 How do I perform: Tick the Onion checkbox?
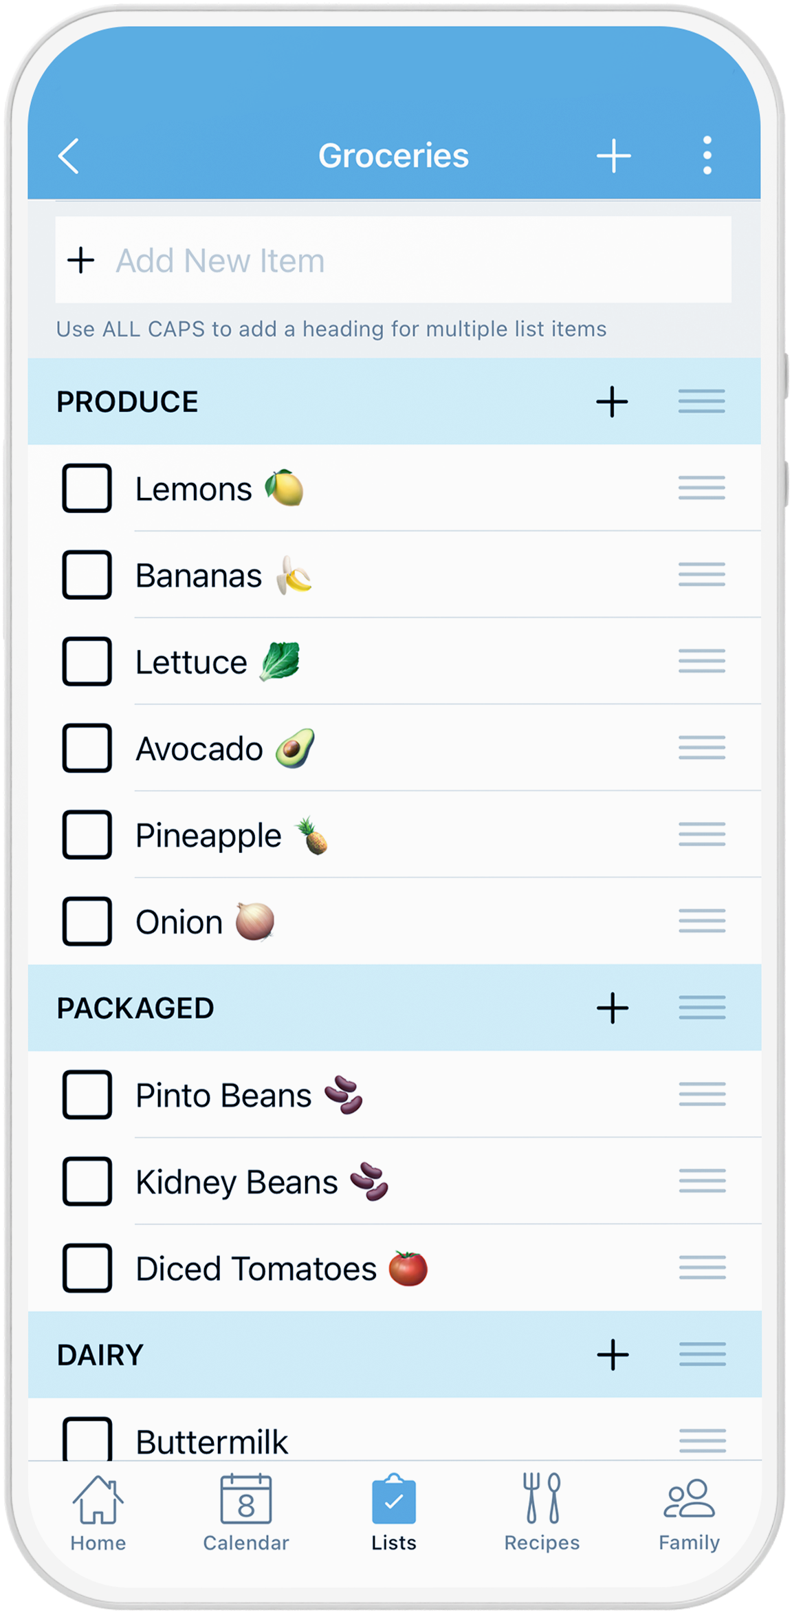pyautogui.click(x=87, y=922)
